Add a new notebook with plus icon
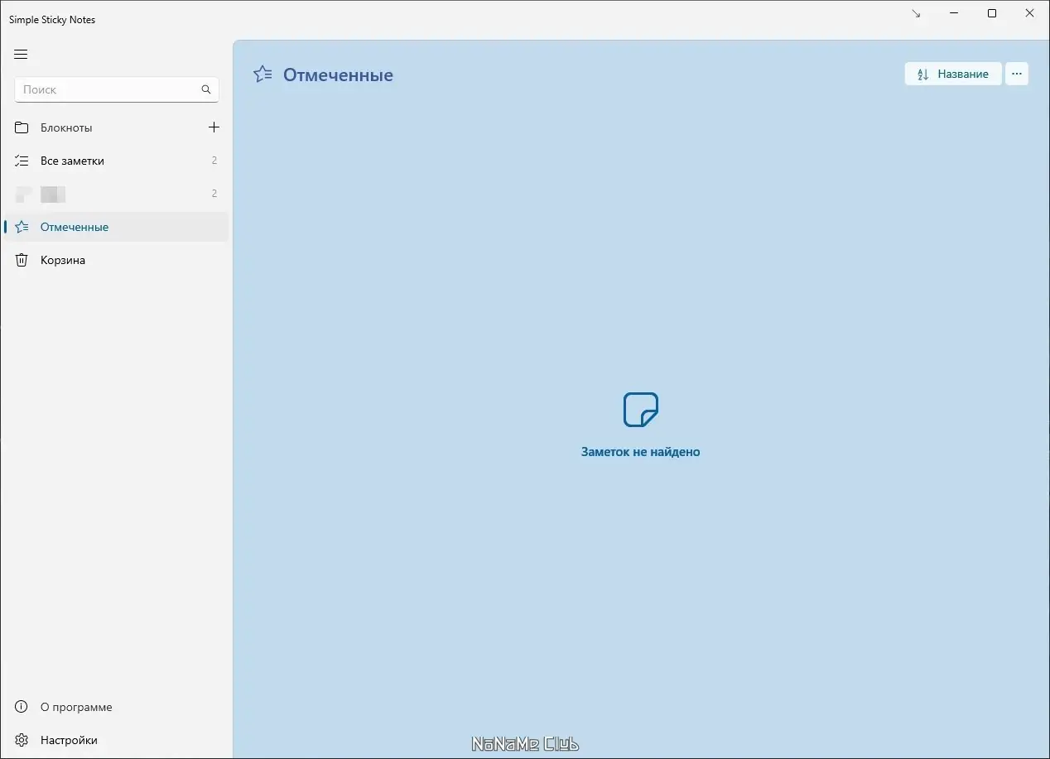 214,127
